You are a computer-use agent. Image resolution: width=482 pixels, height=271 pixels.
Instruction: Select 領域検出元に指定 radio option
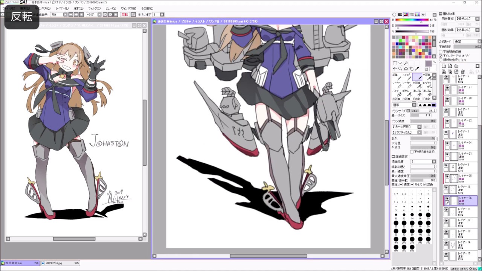point(441,60)
